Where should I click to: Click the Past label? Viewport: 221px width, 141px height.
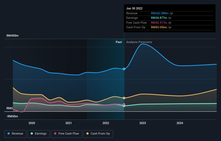pyautogui.click(x=119, y=42)
